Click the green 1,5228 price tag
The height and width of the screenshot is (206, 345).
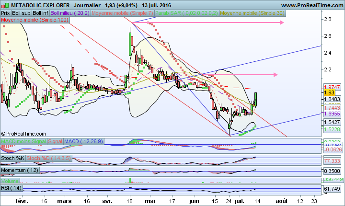332,129
